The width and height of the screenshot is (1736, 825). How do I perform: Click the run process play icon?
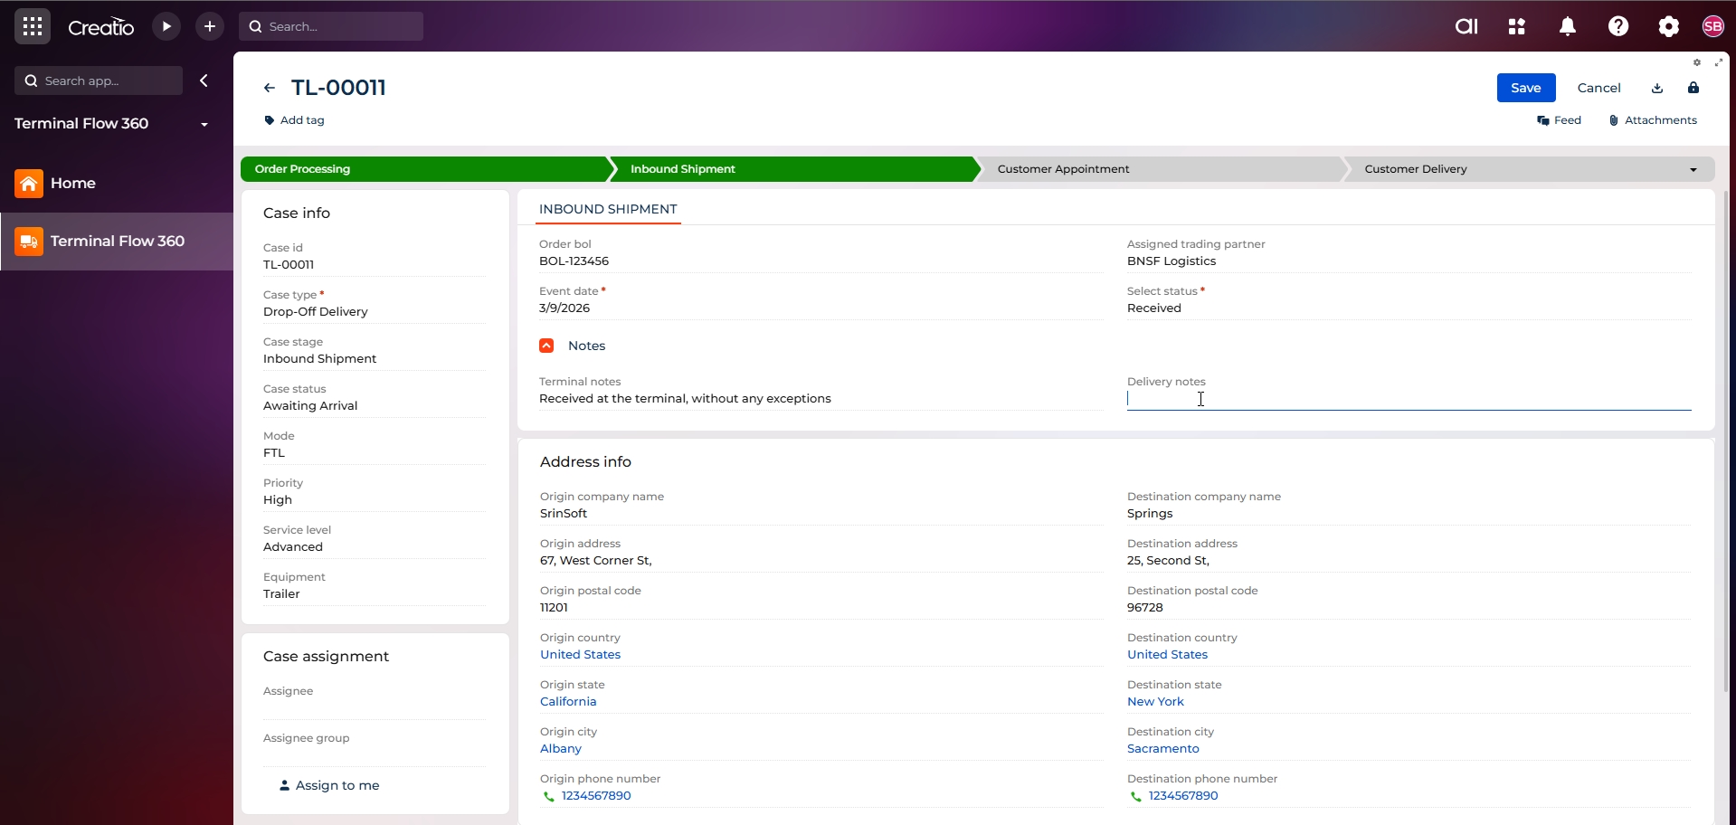point(166,26)
